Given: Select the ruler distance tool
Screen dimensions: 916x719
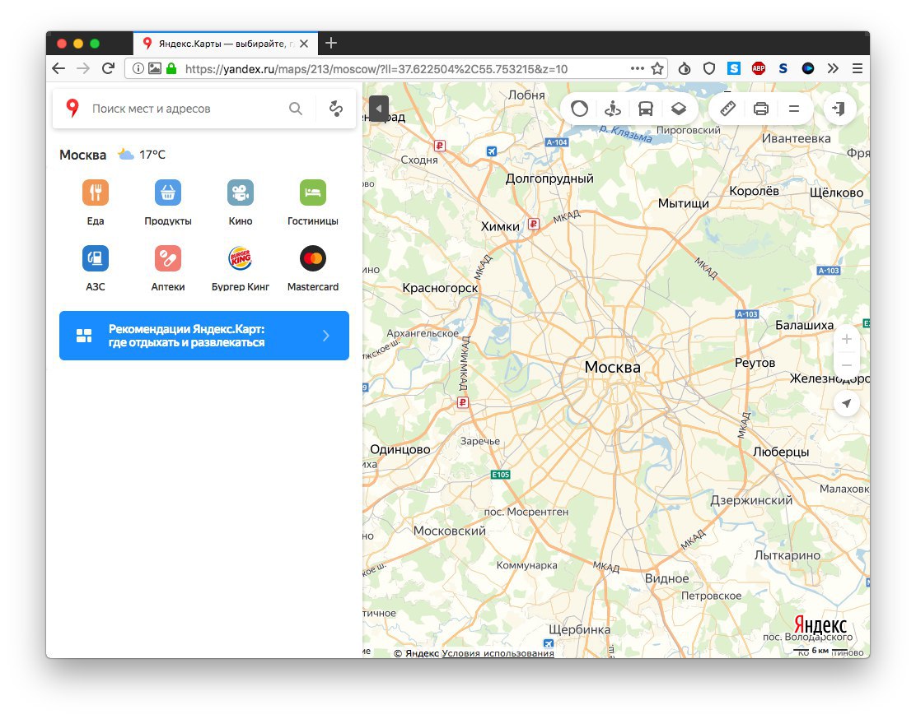Looking at the screenshot, I should (x=728, y=109).
